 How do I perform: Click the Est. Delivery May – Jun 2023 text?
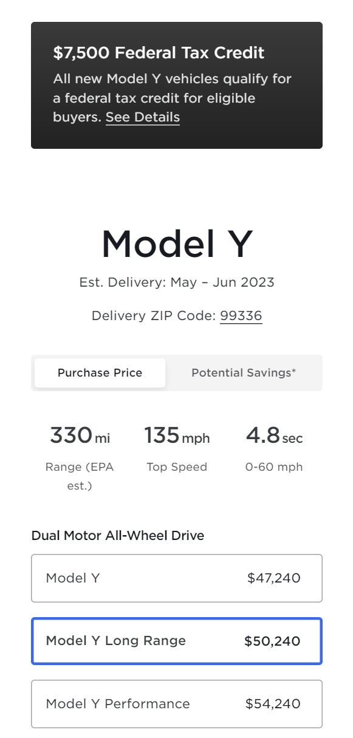pyautogui.click(x=177, y=282)
